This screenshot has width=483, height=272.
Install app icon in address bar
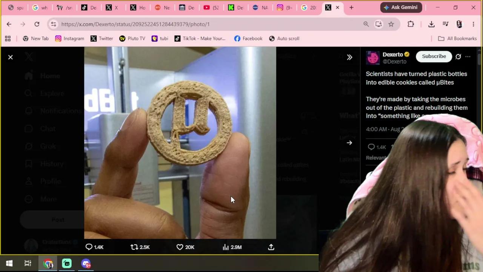click(x=378, y=24)
